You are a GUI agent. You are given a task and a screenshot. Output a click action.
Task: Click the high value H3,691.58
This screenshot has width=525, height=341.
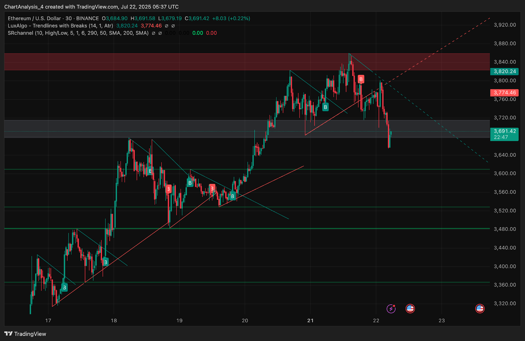[x=143, y=18]
